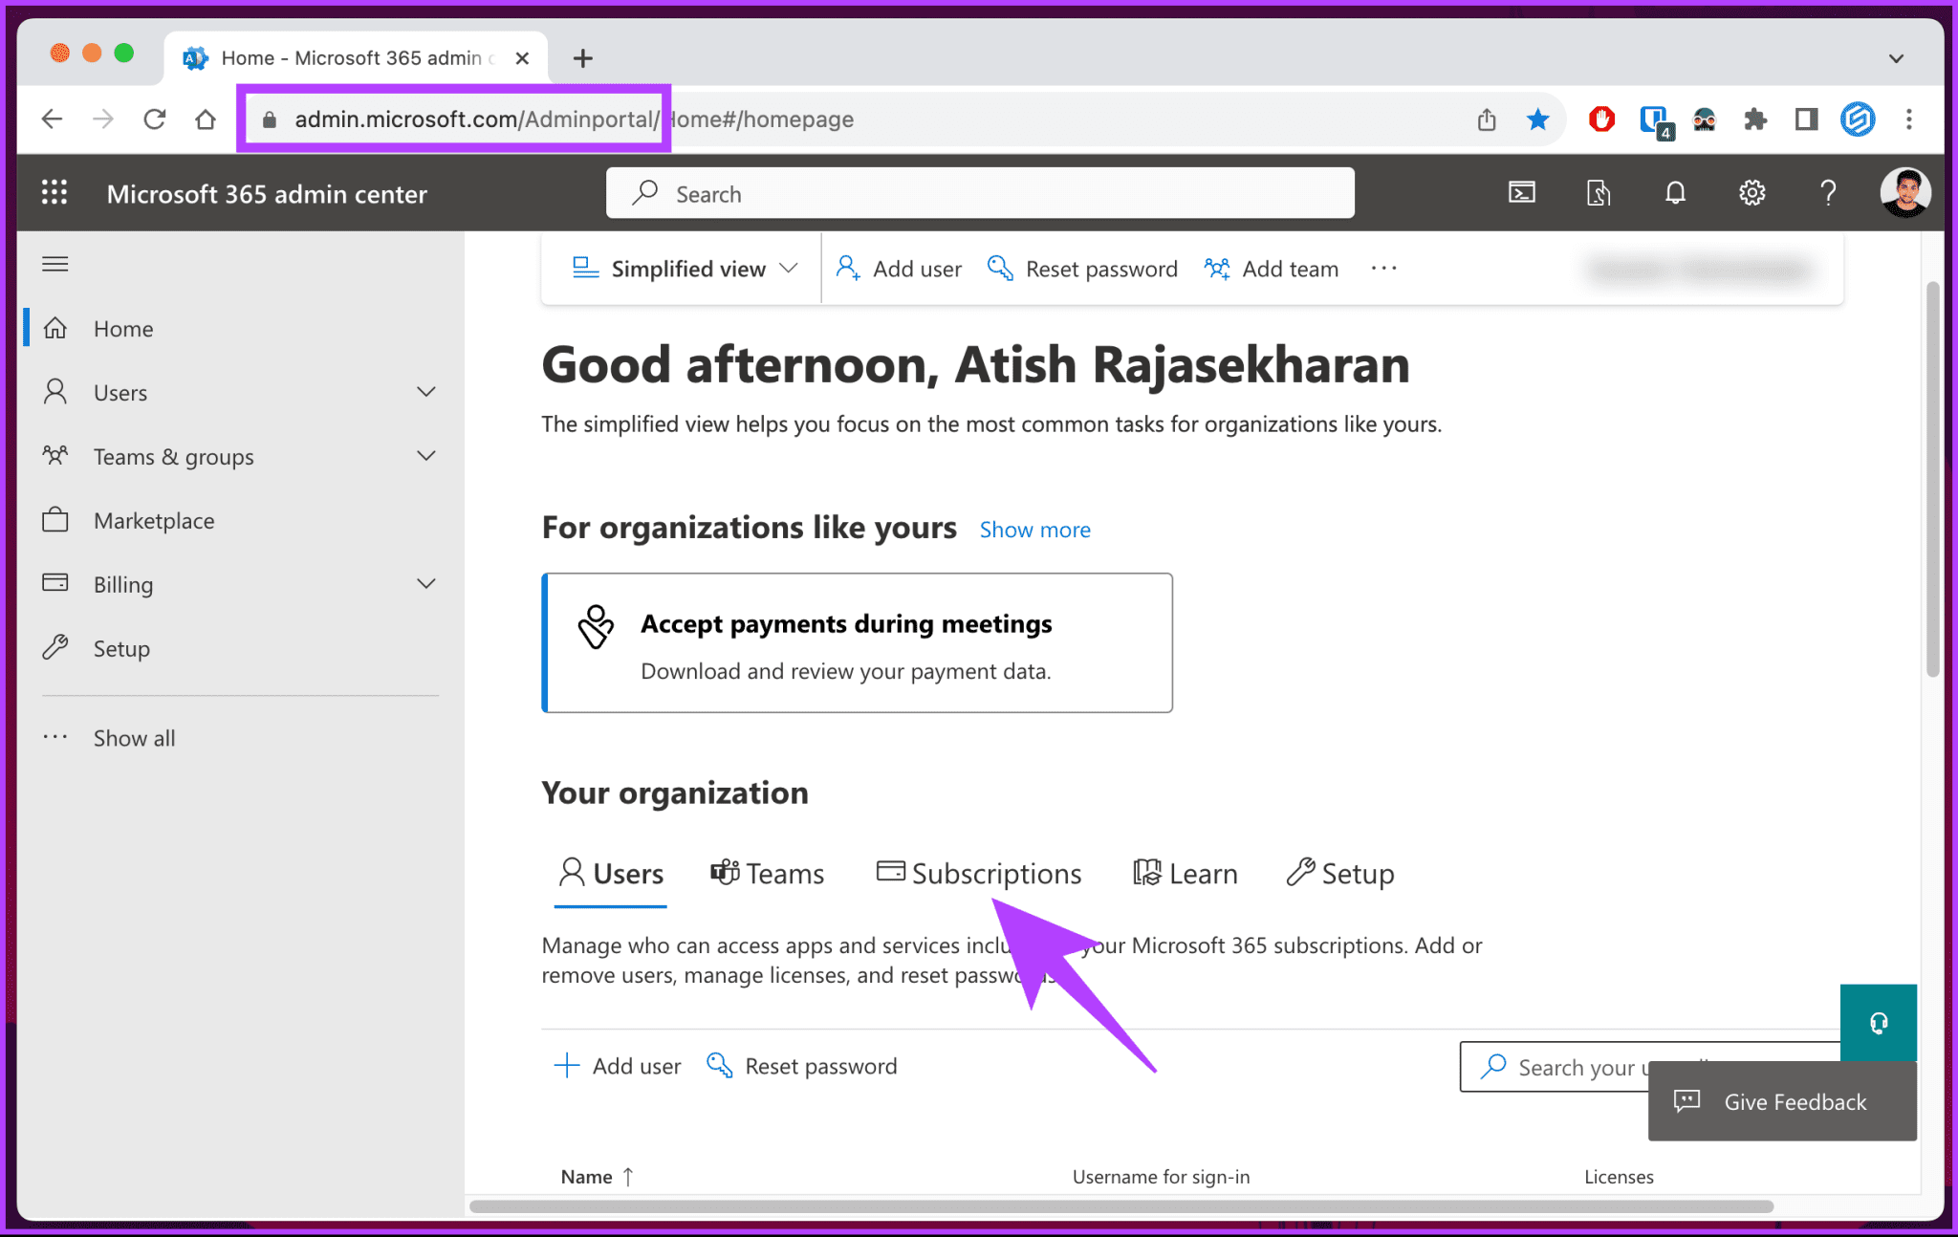Open the Simplified view dropdown
Image resolution: width=1958 pixels, height=1237 pixels.
click(x=683, y=269)
